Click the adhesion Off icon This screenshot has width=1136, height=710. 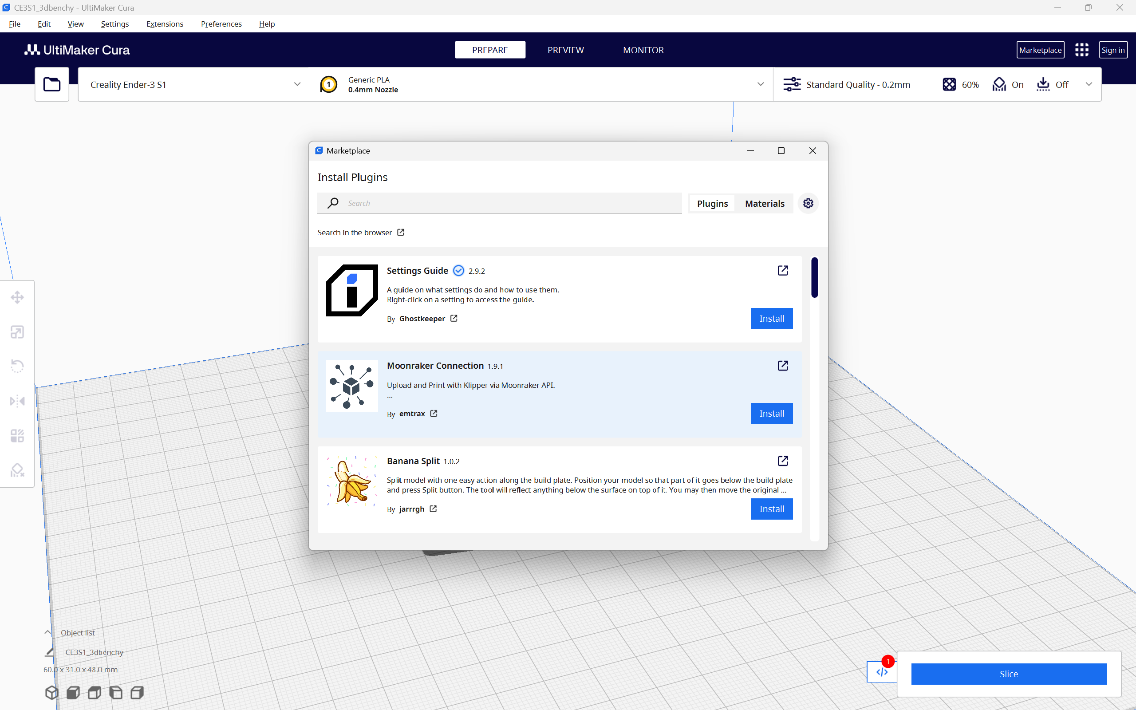click(x=1043, y=84)
